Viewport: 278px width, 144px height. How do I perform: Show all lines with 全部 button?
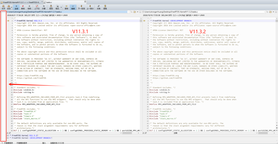pyautogui.click(x=16, y=7)
